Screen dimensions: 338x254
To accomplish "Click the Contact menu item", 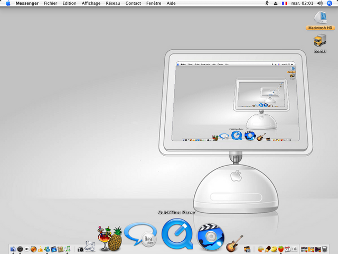I will 133,3.
